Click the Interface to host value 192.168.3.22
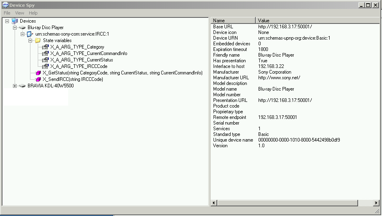 pyautogui.click(x=271, y=66)
